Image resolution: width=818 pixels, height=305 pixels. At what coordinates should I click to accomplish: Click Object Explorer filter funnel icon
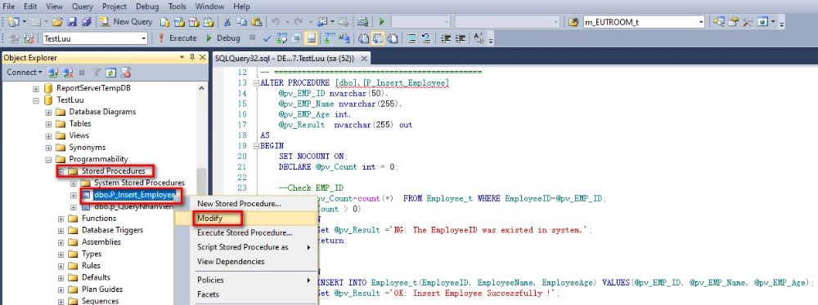point(97,73)
